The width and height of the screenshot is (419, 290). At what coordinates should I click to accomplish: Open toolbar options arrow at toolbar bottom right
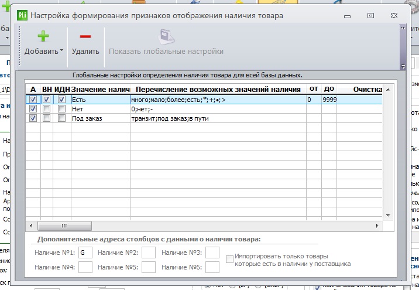coord(403,66)
